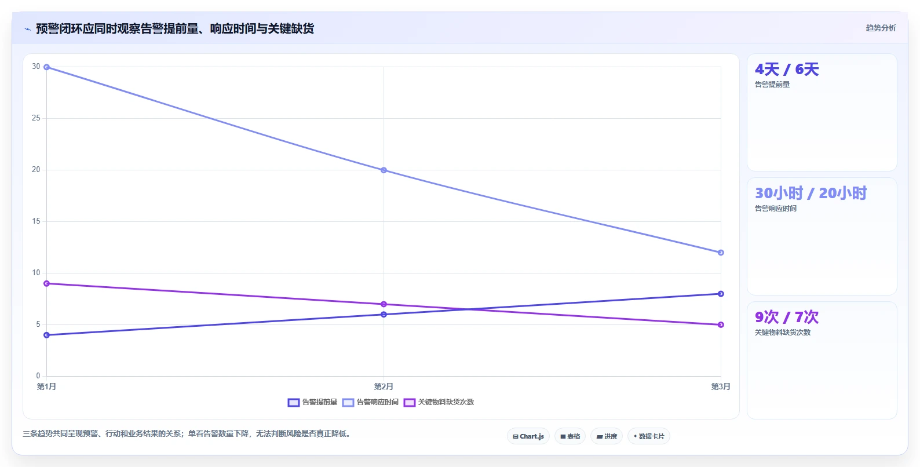Click the Chart.js tag chip
This screenshot has height=467, width=920.
click(528, 436)
